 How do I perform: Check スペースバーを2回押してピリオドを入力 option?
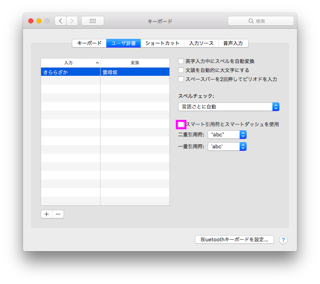point(181,79)
